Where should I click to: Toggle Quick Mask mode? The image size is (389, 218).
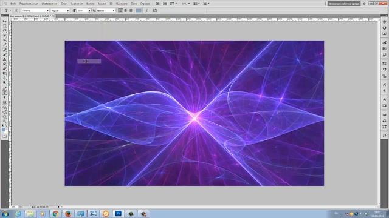coord(4,136)
